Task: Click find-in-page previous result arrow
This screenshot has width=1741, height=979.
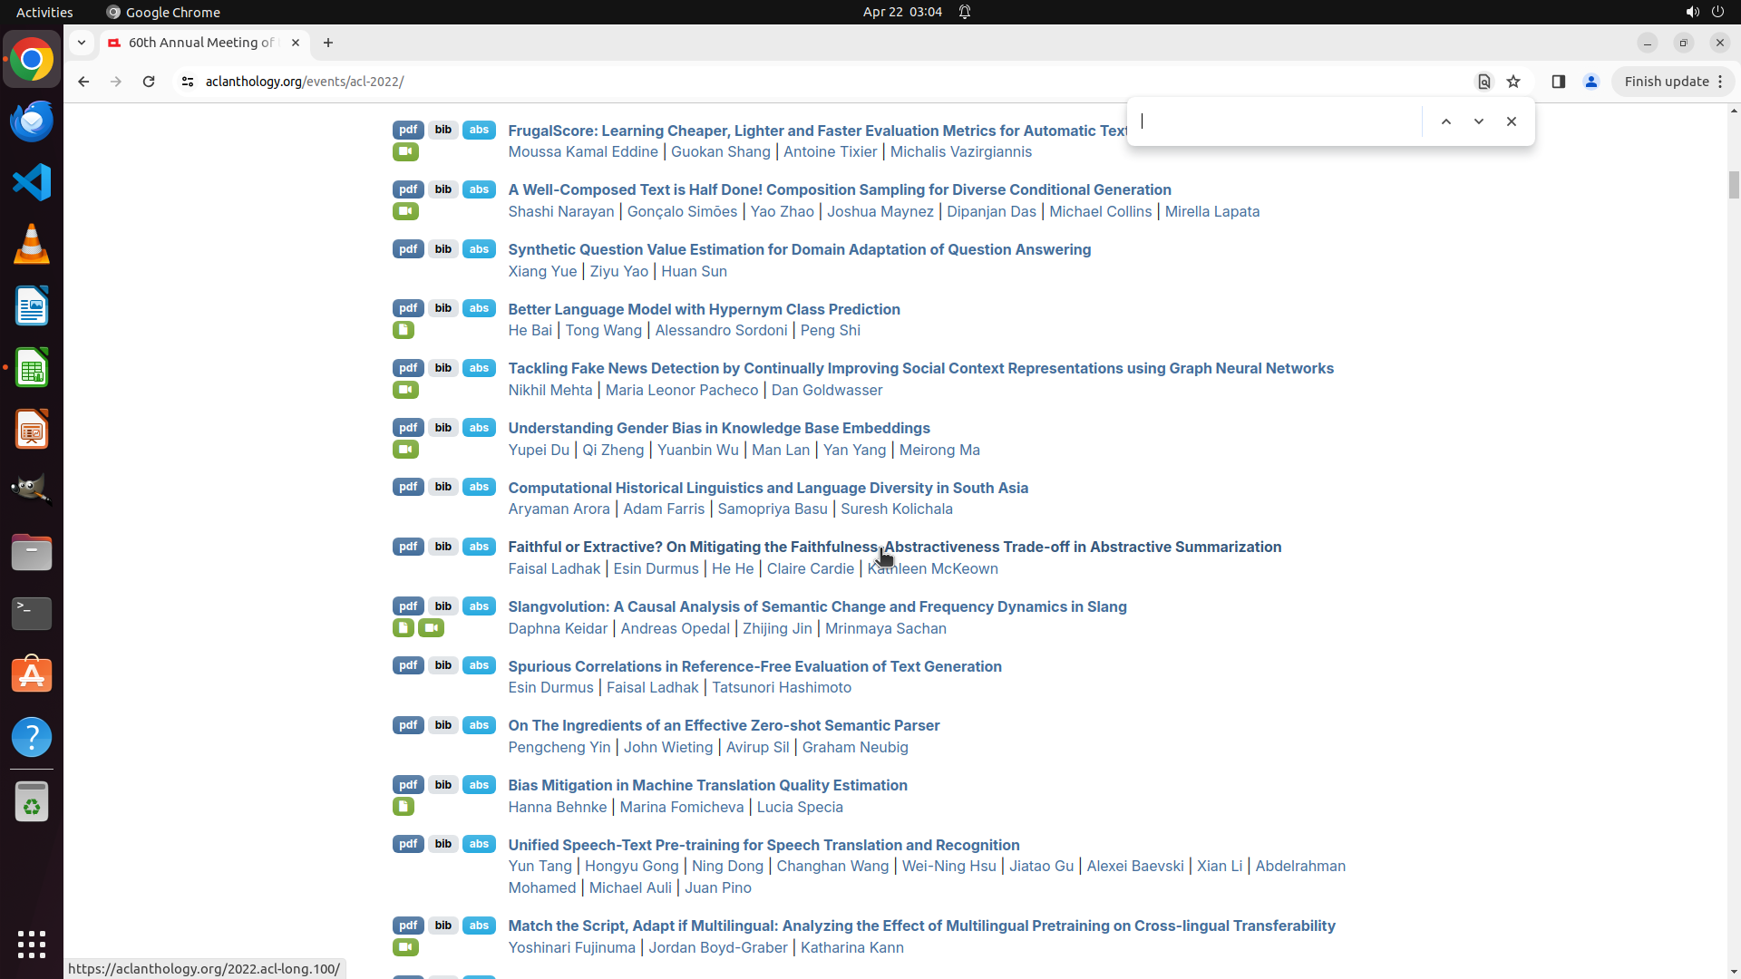Action: pyautogui.click(x=1446, y=121)
